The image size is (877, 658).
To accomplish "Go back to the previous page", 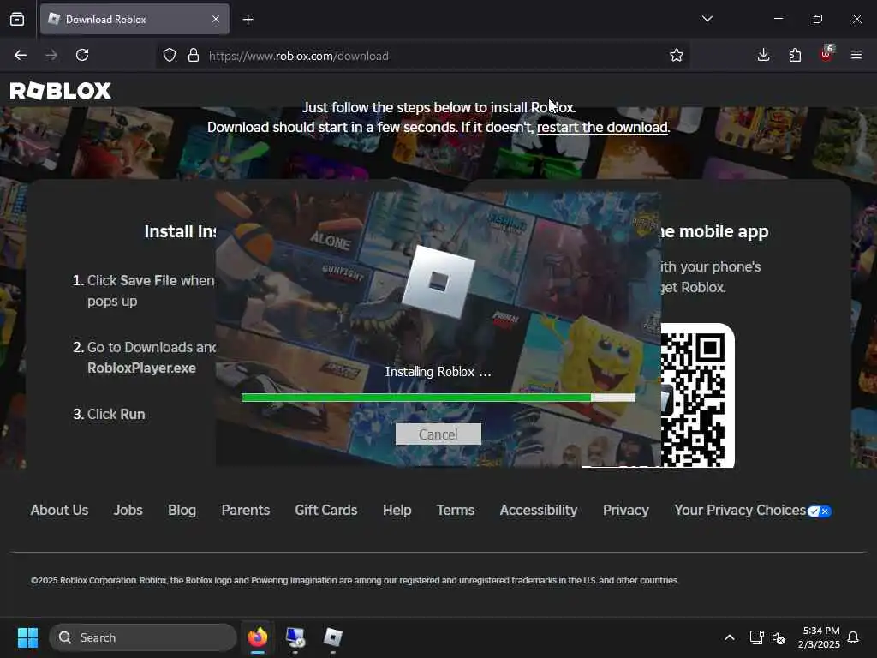I will tap(21, 55).
